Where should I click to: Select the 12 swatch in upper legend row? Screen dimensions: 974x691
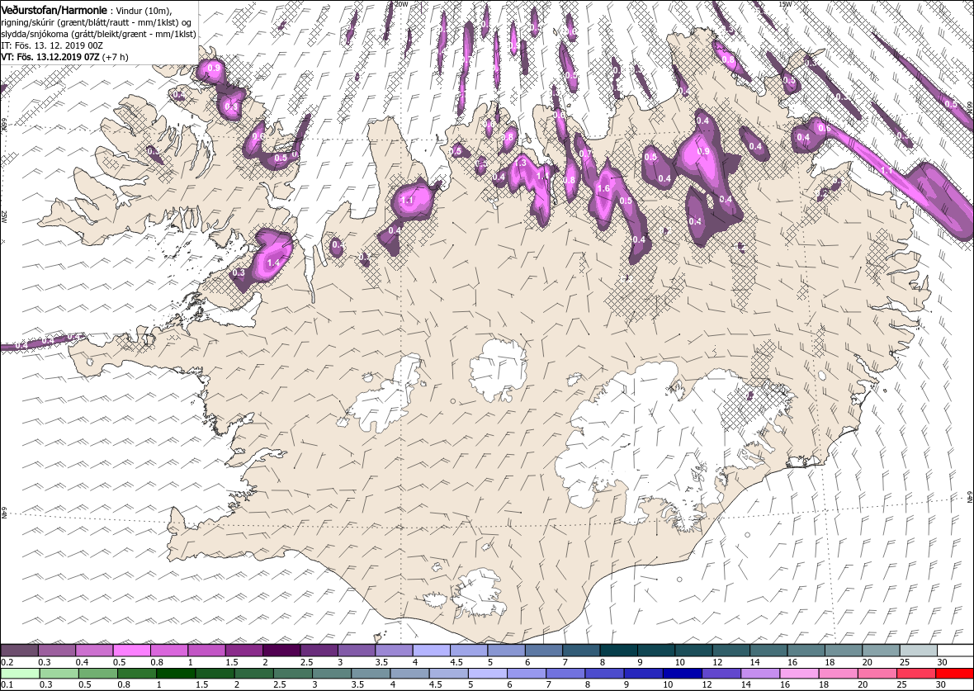point(730,650)
